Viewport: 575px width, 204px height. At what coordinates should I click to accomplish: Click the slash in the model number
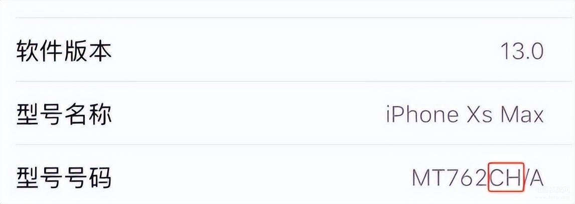[x=526, y=177]
